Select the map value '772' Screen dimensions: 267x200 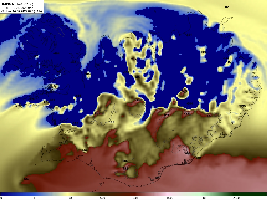tap(187, 113)
